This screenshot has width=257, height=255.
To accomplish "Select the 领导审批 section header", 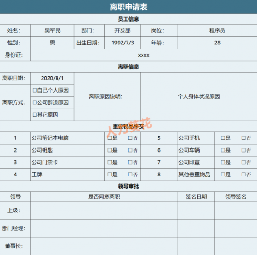I will [128, 186].
